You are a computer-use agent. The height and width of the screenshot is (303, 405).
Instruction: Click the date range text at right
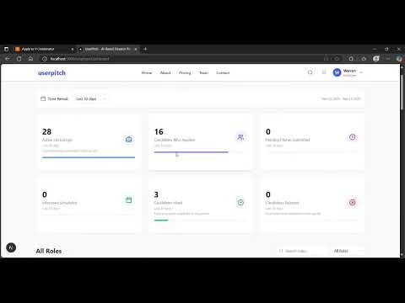pyautogui.click(x=341, y=98)
